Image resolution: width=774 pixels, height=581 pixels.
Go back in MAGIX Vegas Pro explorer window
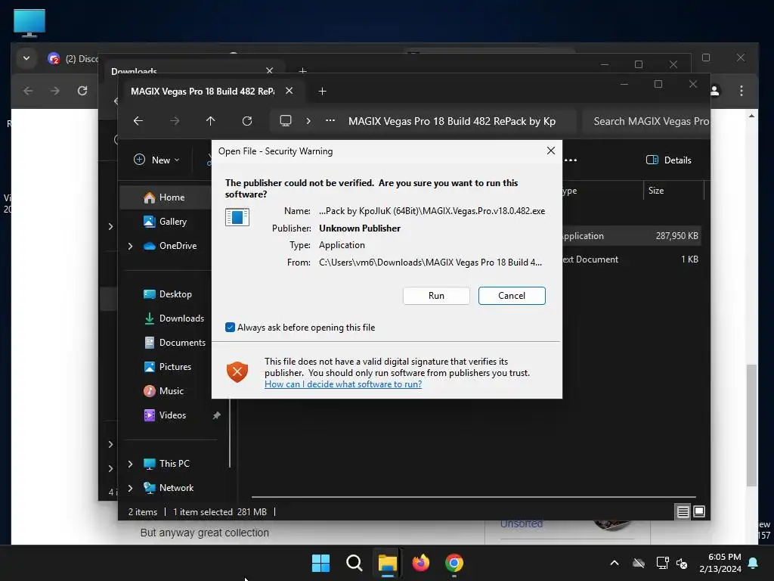pyautogui.click(x=138, y=121)
